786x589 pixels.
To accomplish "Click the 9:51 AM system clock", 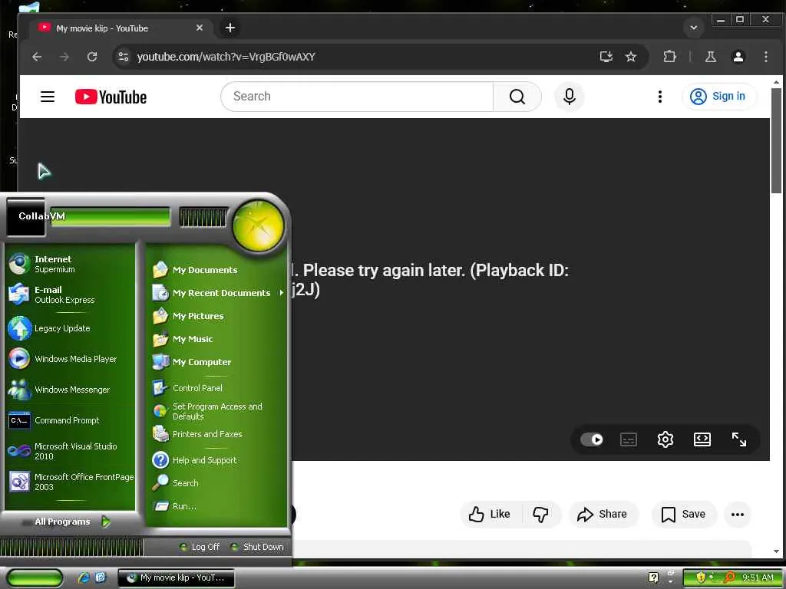I will 758,578.
